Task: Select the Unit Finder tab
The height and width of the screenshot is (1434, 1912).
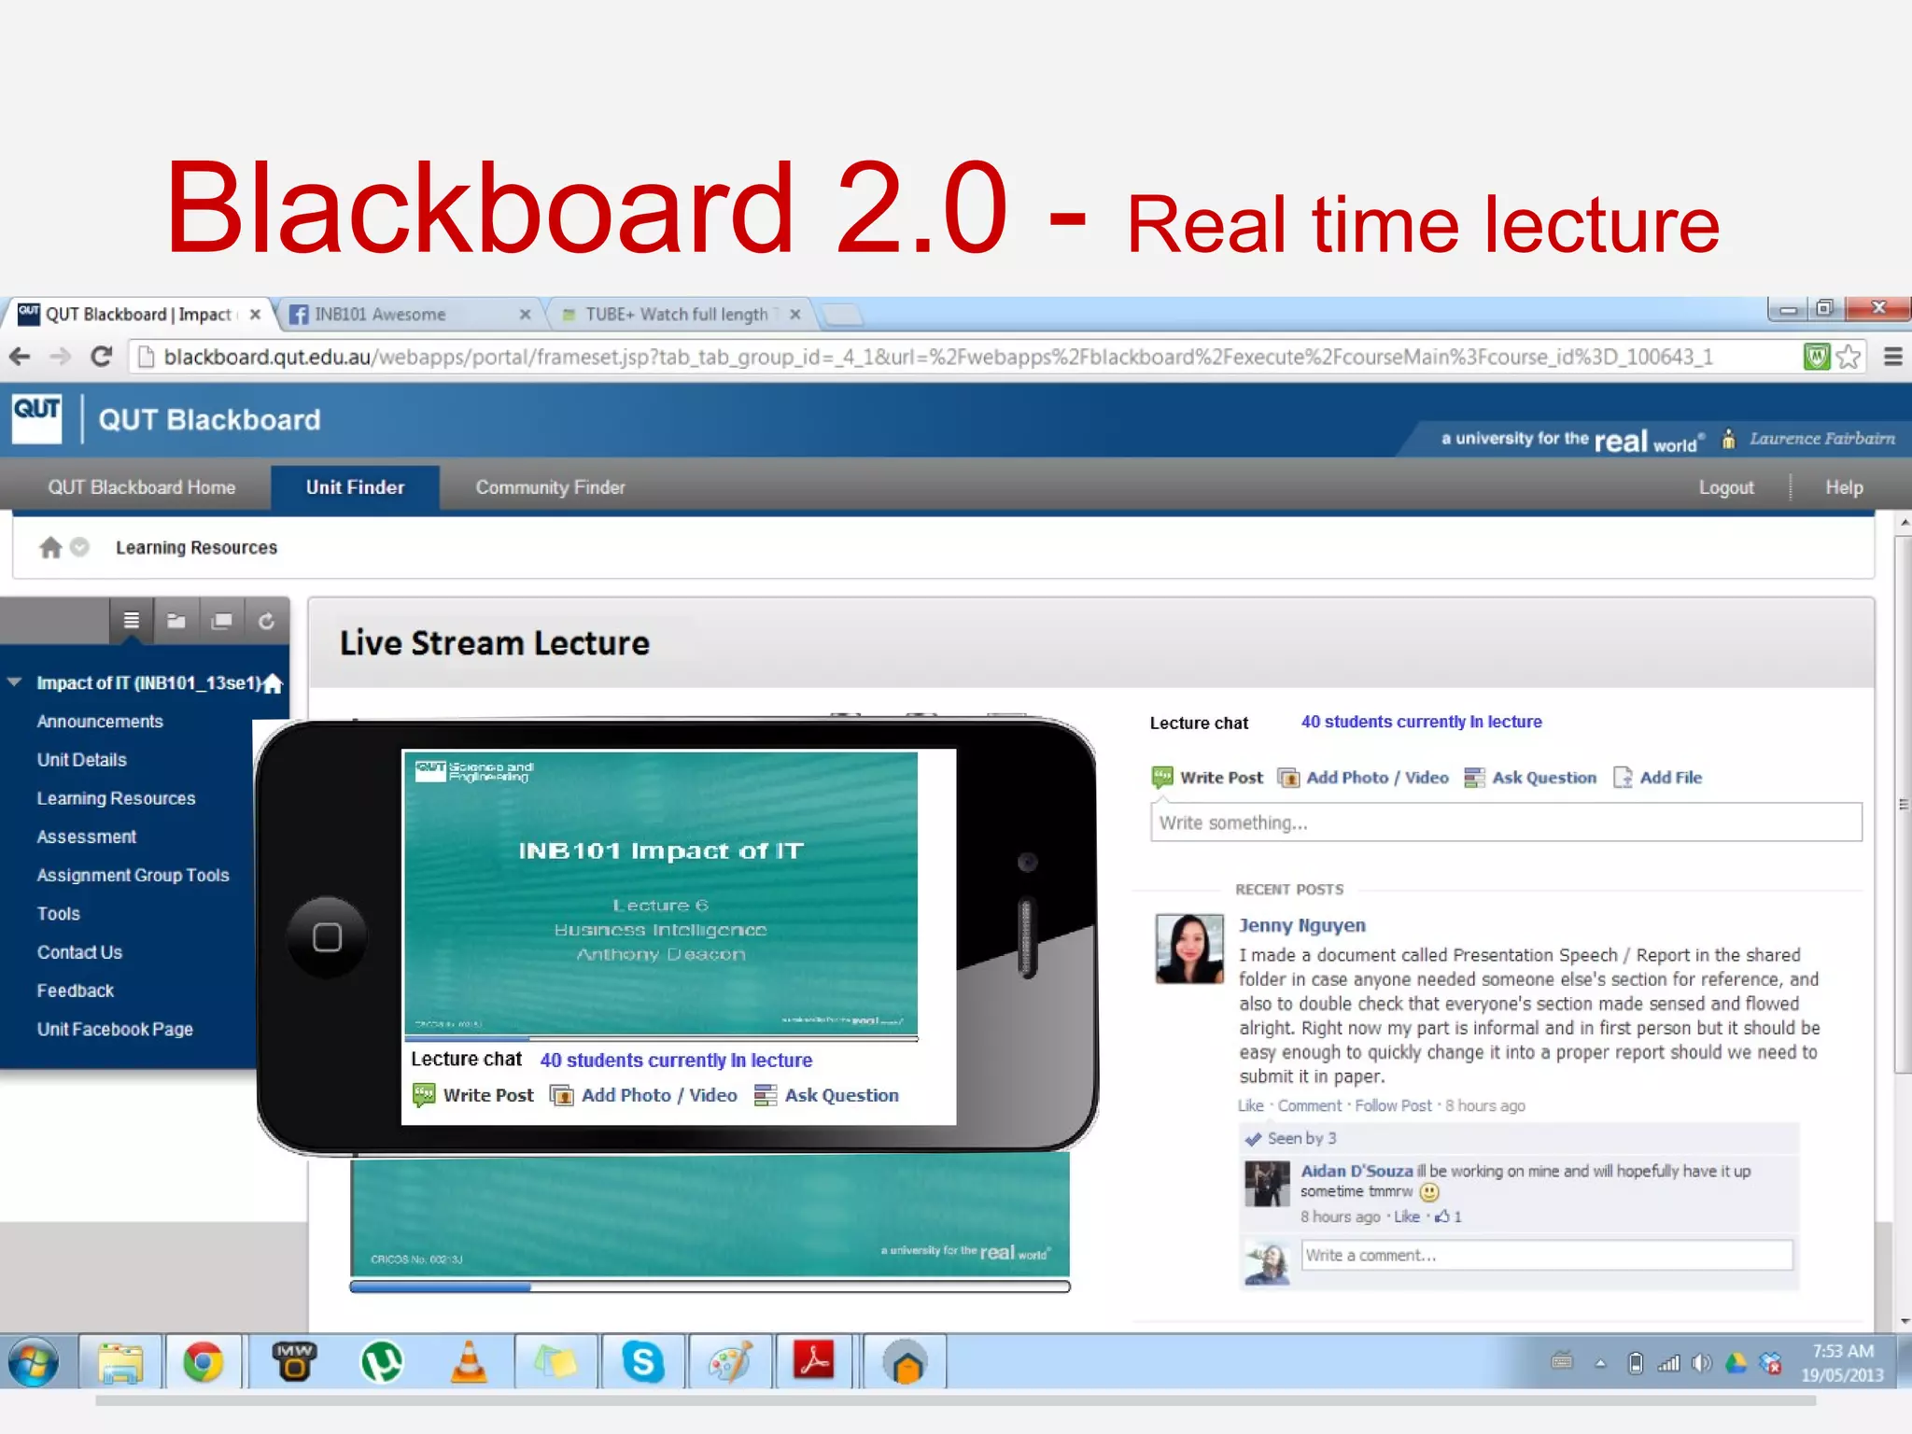Action: pyautogui.click(x=355, y=487)
